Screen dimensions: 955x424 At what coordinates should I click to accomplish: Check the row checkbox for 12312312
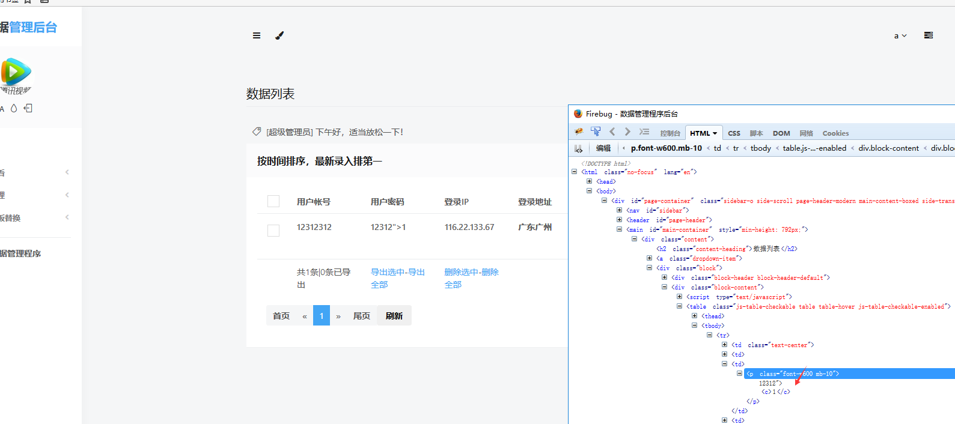tap(273, 231)
